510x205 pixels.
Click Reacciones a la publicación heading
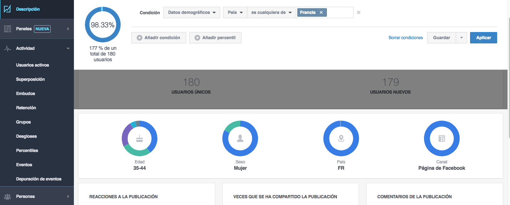123,197
